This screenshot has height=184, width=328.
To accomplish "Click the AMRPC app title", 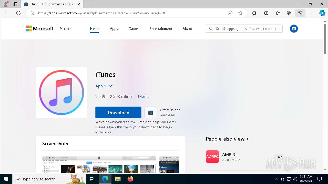I will point(229,154).
